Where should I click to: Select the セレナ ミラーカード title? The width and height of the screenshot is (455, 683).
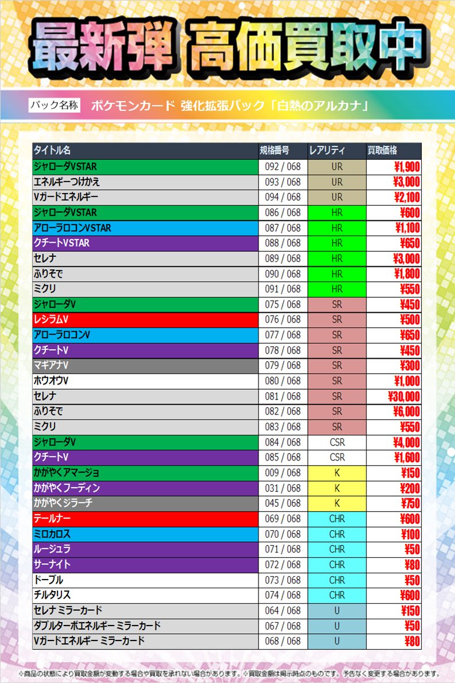pos(68,610)
